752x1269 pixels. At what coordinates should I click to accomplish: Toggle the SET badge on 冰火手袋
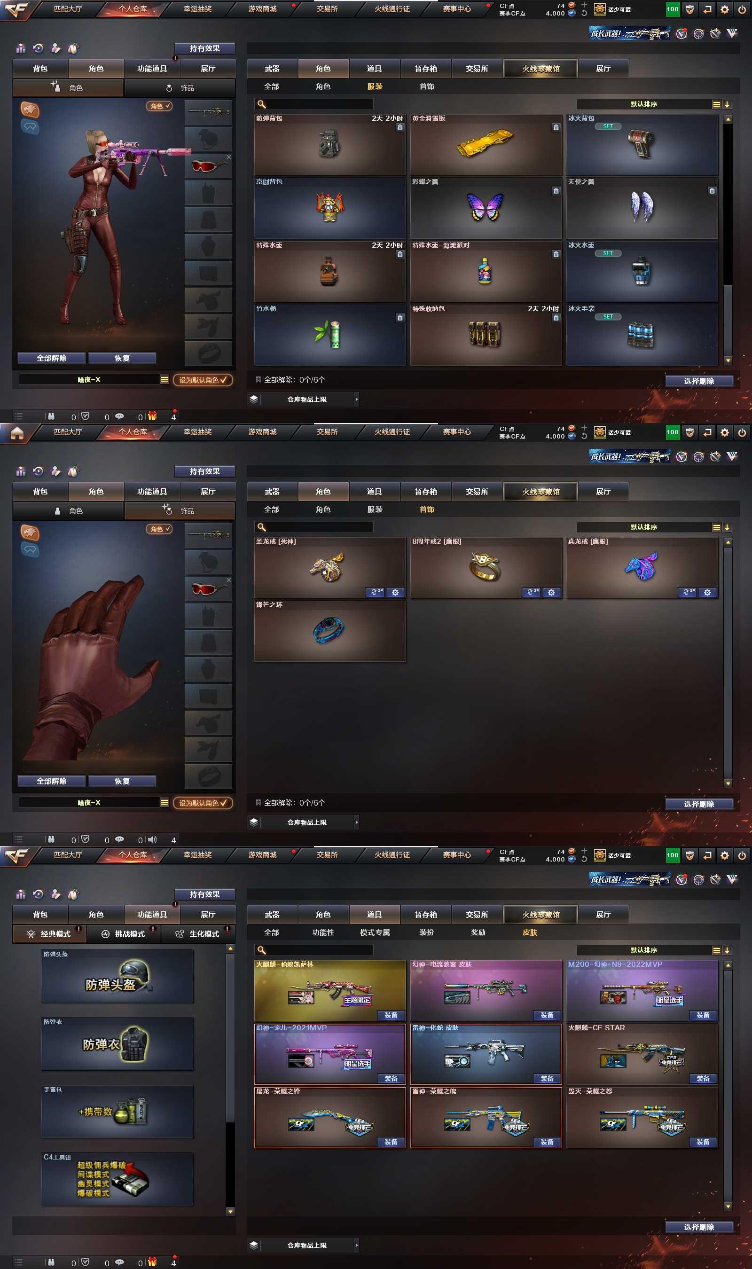(608, 317)
